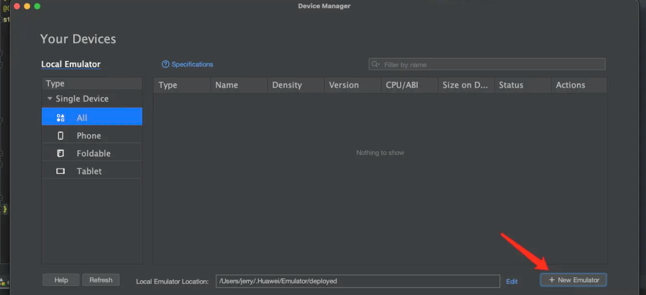
Task: Sort by the Size on D... column header
Action: pyautogui.click(x=466, y=85)
